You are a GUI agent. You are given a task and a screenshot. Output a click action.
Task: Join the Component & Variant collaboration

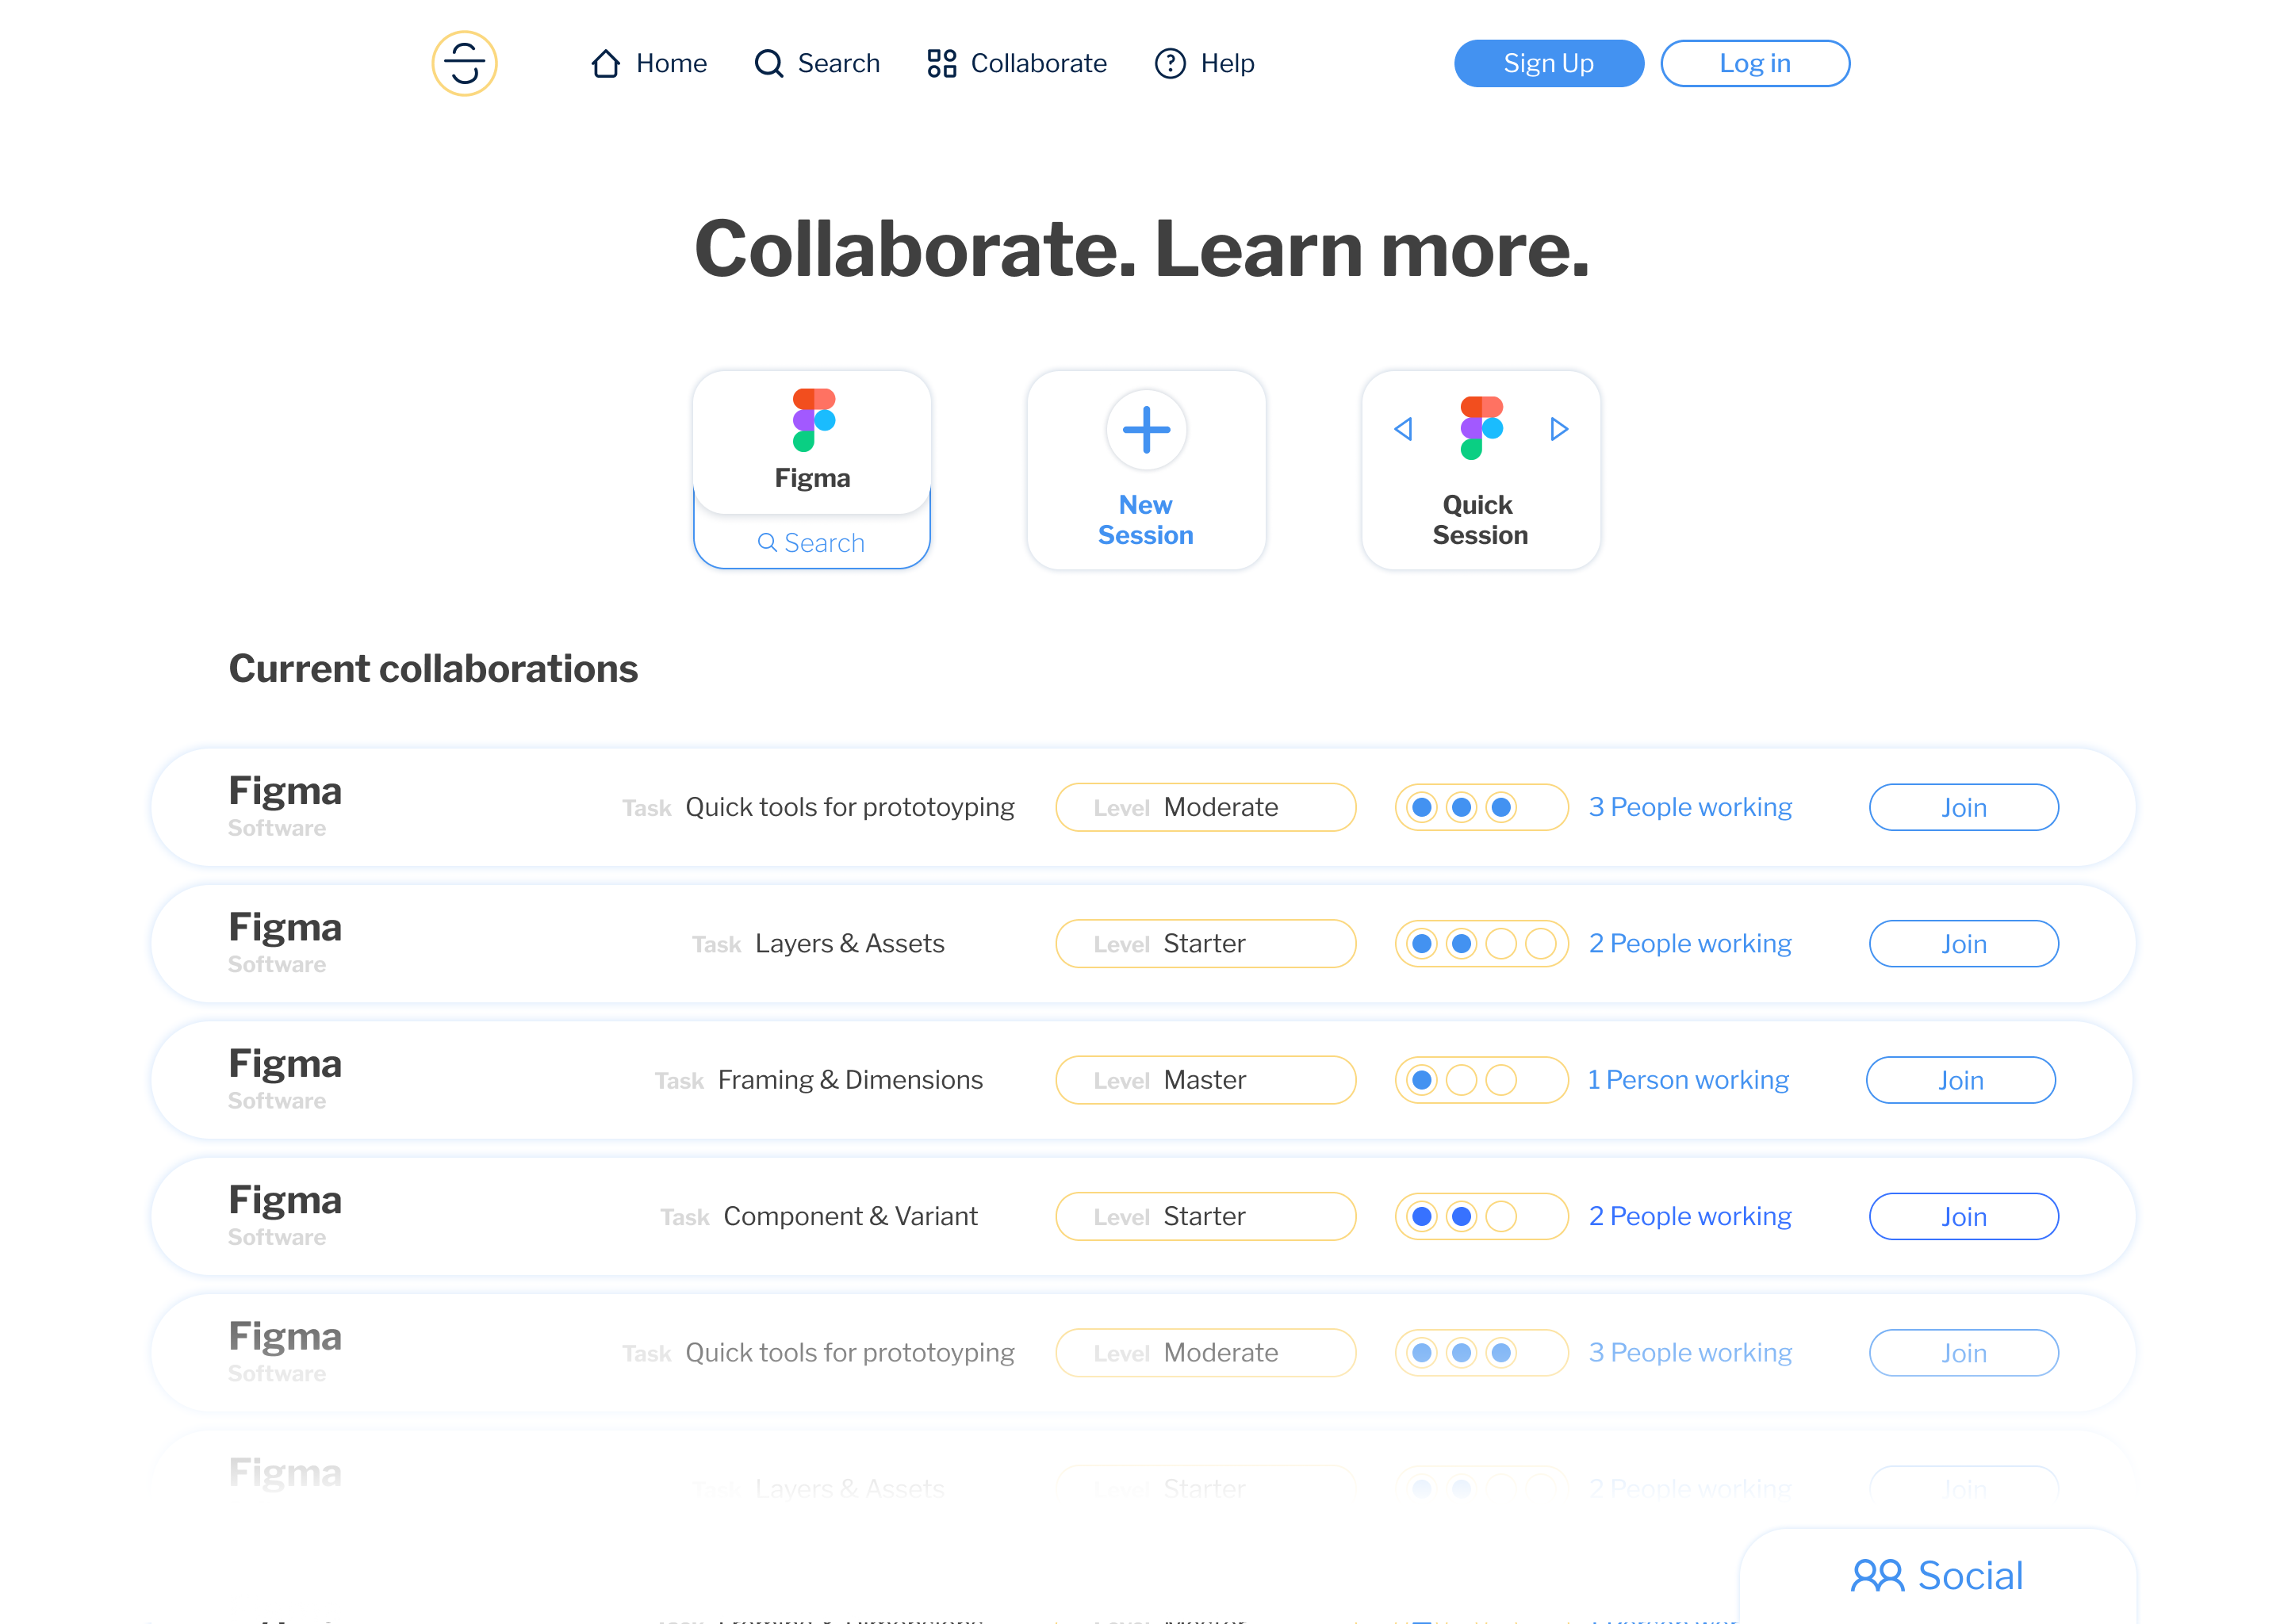pyautogui.click(x=1963, y=1216)
